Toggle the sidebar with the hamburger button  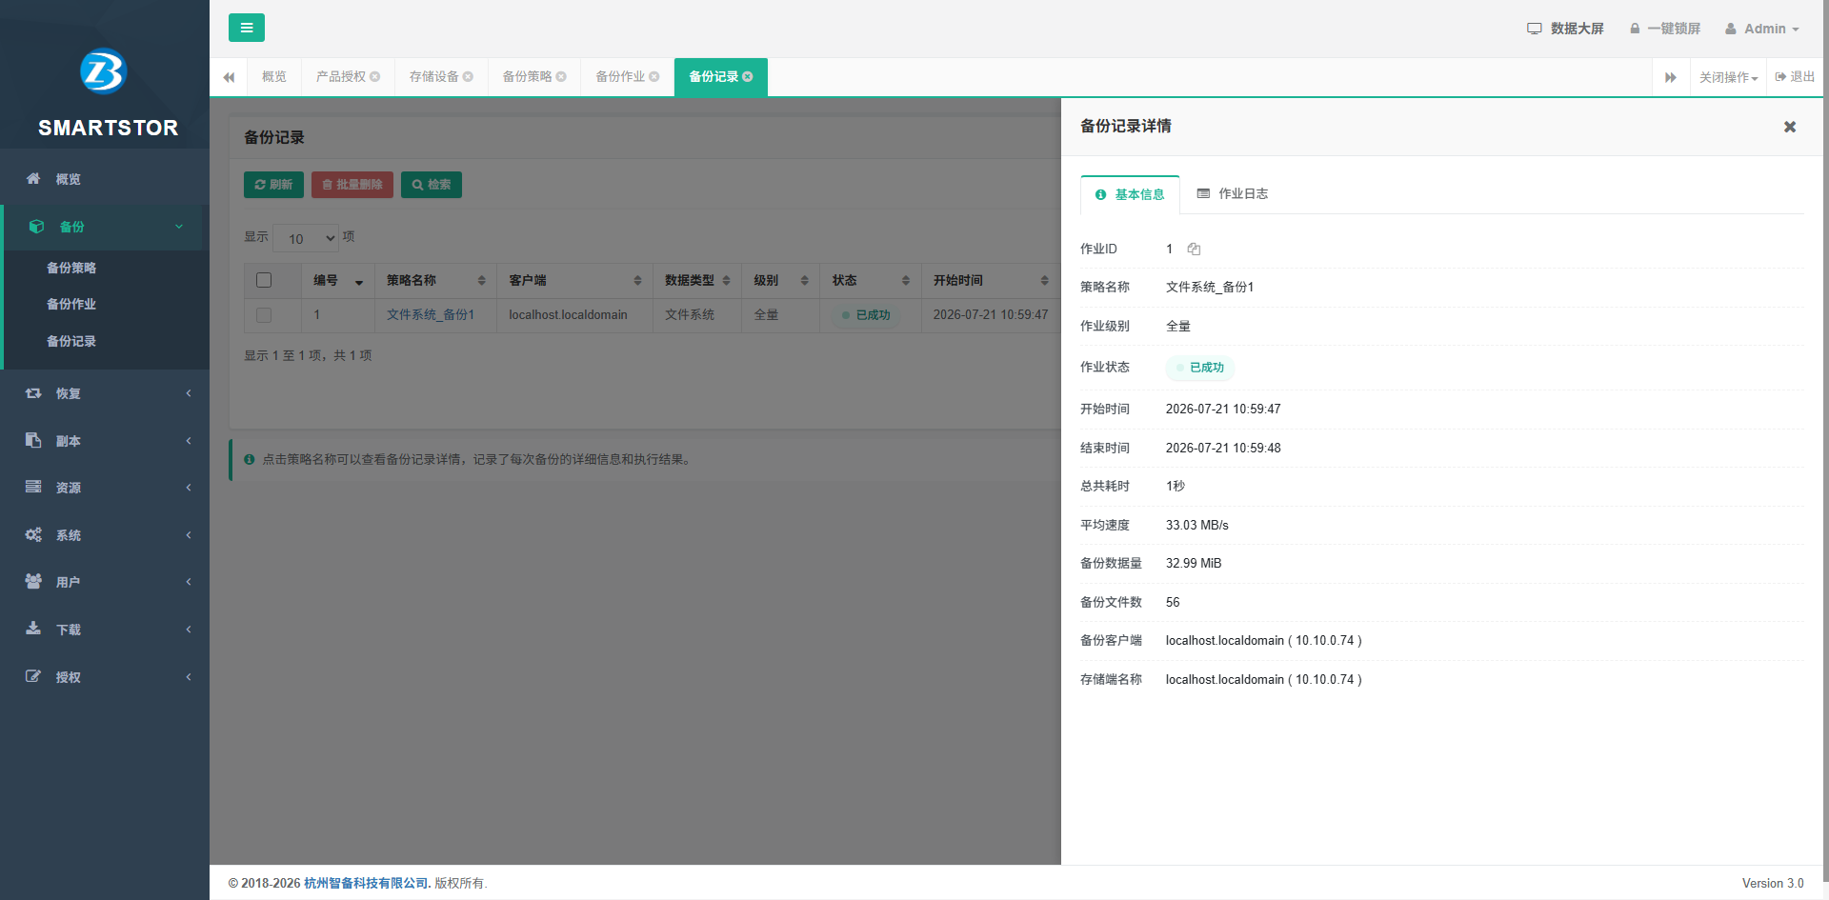247,28
